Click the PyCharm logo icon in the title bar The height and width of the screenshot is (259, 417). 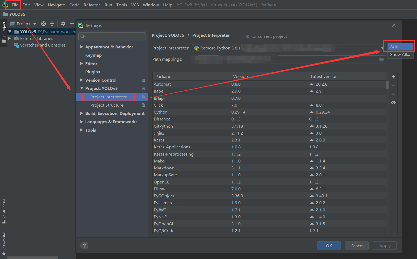coord(5,5)
